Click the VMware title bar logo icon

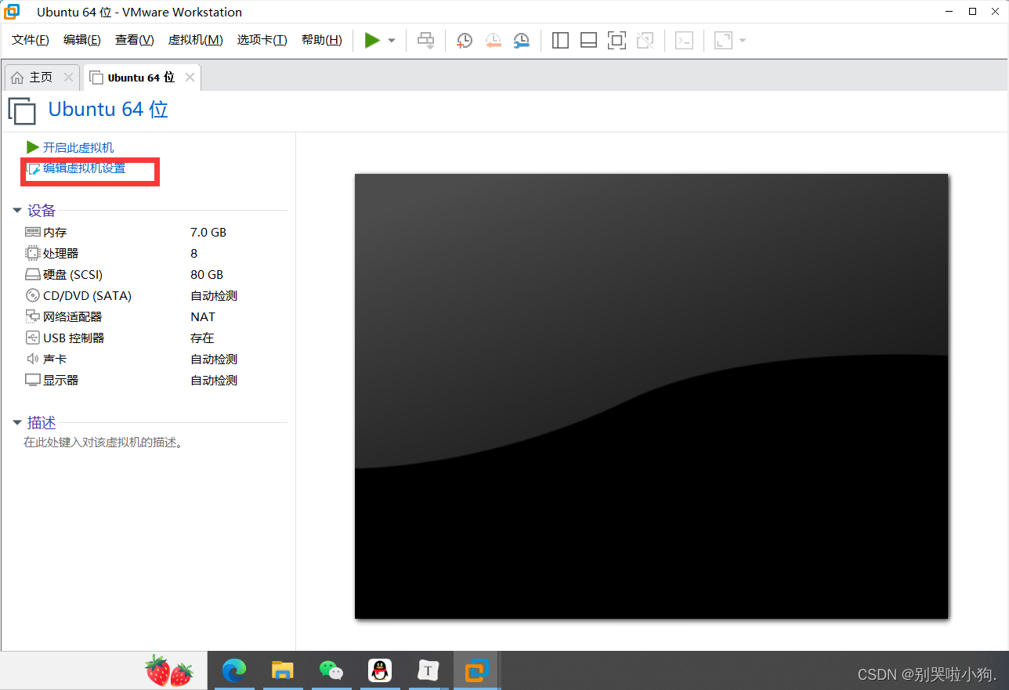13,12
